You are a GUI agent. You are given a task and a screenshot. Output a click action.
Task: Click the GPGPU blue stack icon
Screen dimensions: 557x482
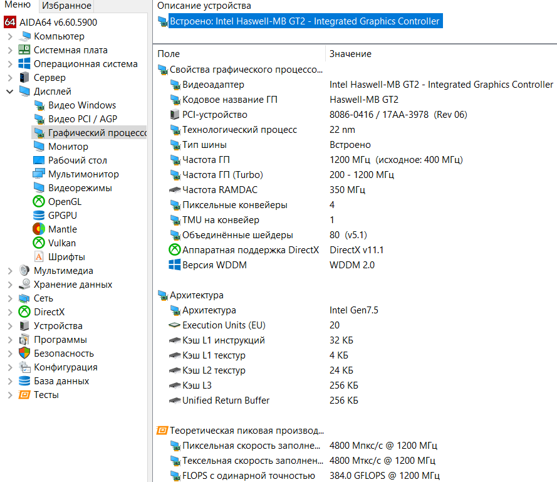coord(39,216)
